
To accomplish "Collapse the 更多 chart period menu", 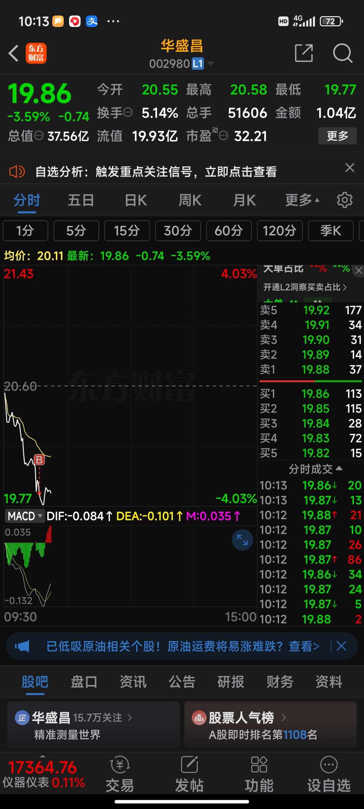I will pos(302,200).
